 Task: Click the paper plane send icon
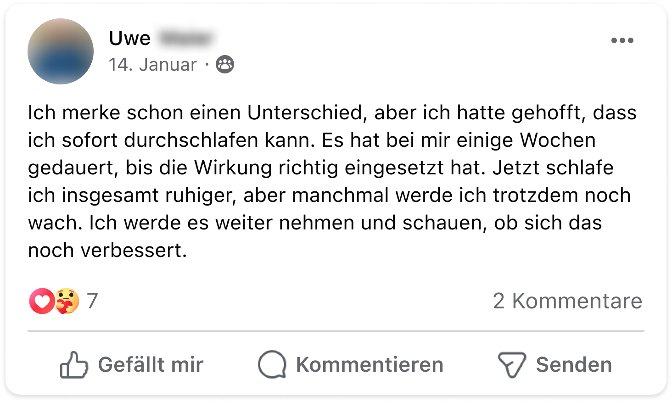(511, 365)
